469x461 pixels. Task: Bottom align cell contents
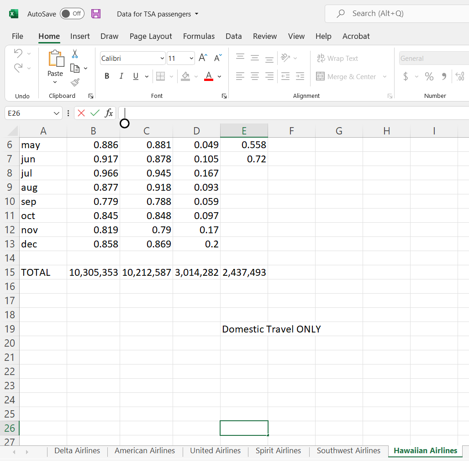(269, 59)
